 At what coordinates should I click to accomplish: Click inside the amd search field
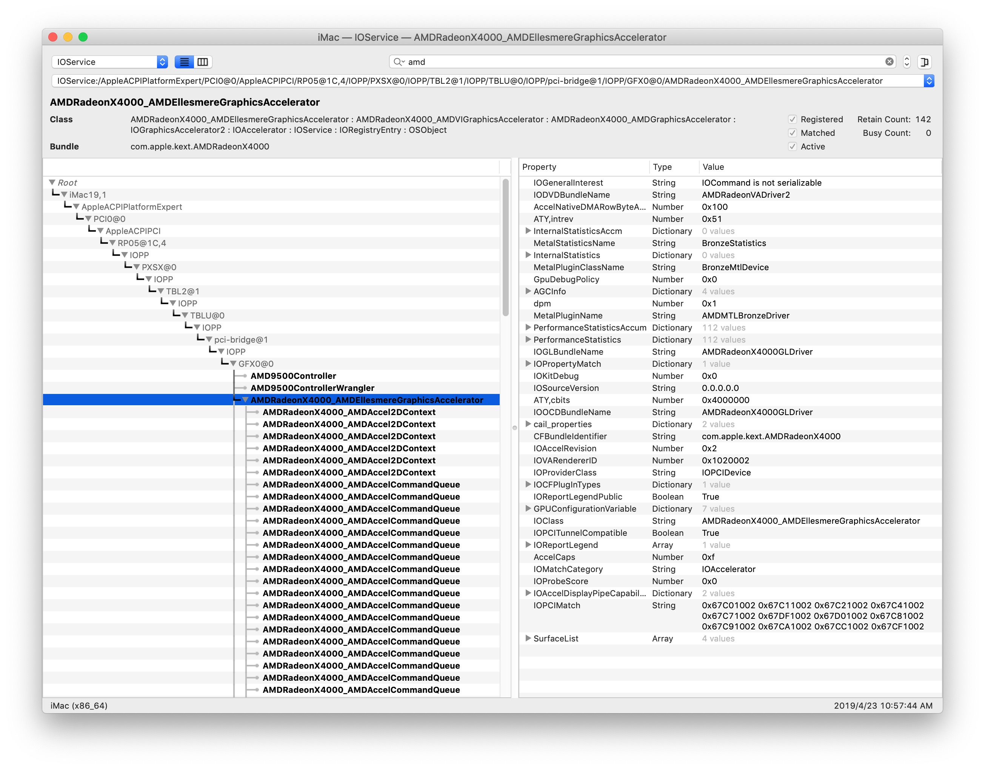coord(631,62)
